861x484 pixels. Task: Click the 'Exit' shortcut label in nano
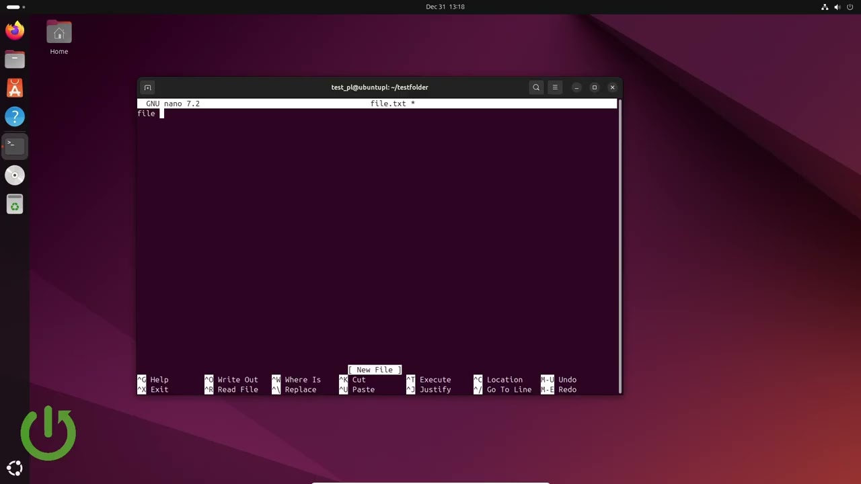[159, 390]
